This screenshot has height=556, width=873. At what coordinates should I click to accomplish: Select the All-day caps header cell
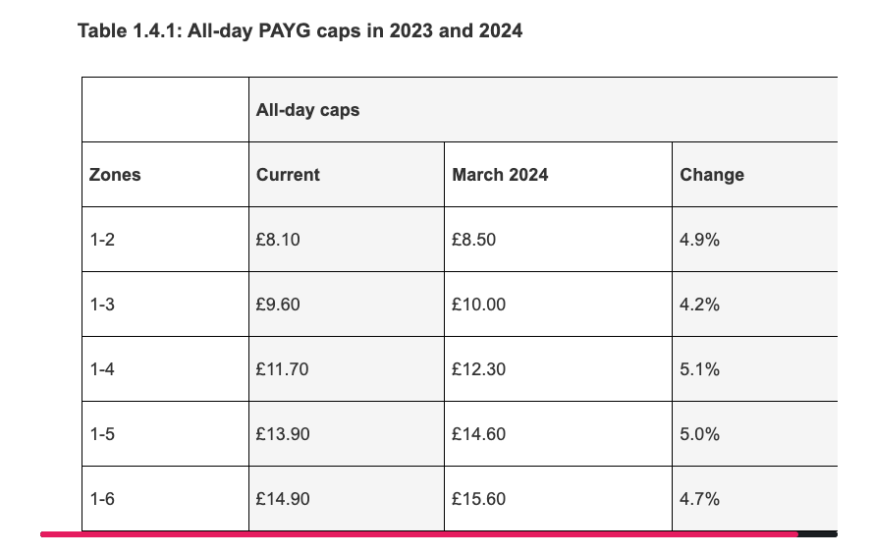click(543, 110)
